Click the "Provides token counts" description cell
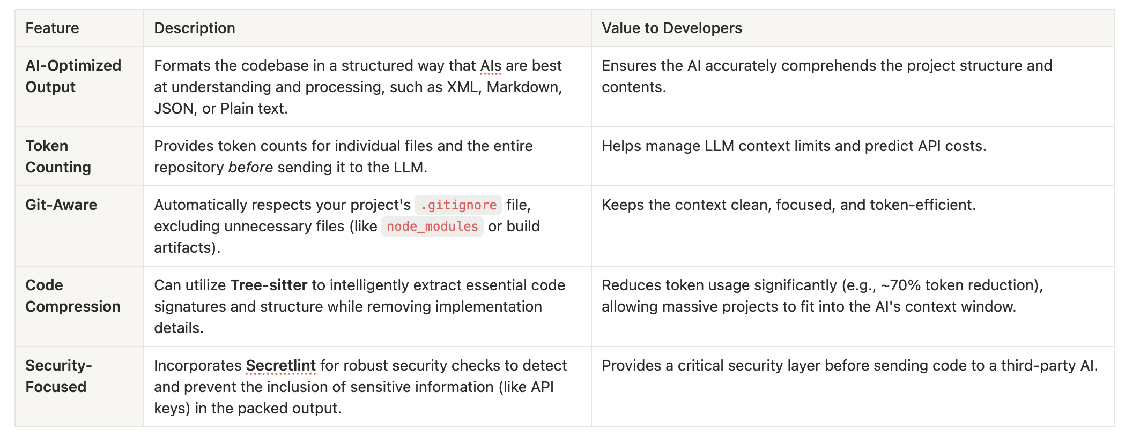This screenshot has width=1125, height=437. point(343,156)
